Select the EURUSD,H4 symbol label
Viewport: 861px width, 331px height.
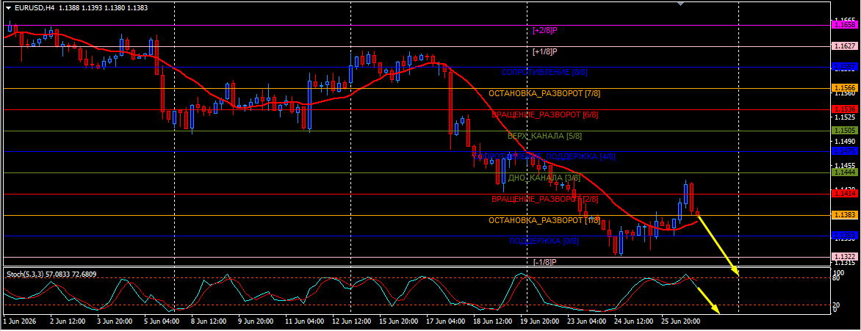coord(35,7)
